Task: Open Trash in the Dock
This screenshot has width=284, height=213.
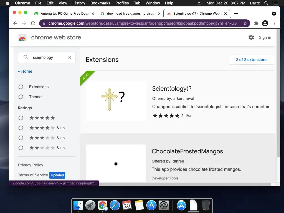Action: point(206,206)
